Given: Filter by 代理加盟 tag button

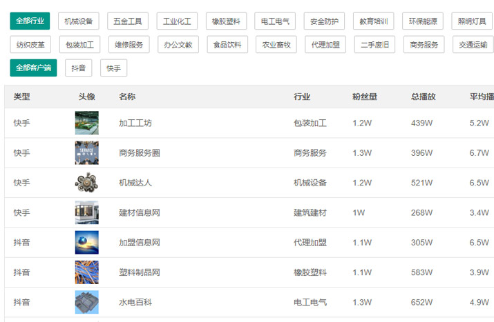Looking at the screenshot, I should [x=325, y=45].
